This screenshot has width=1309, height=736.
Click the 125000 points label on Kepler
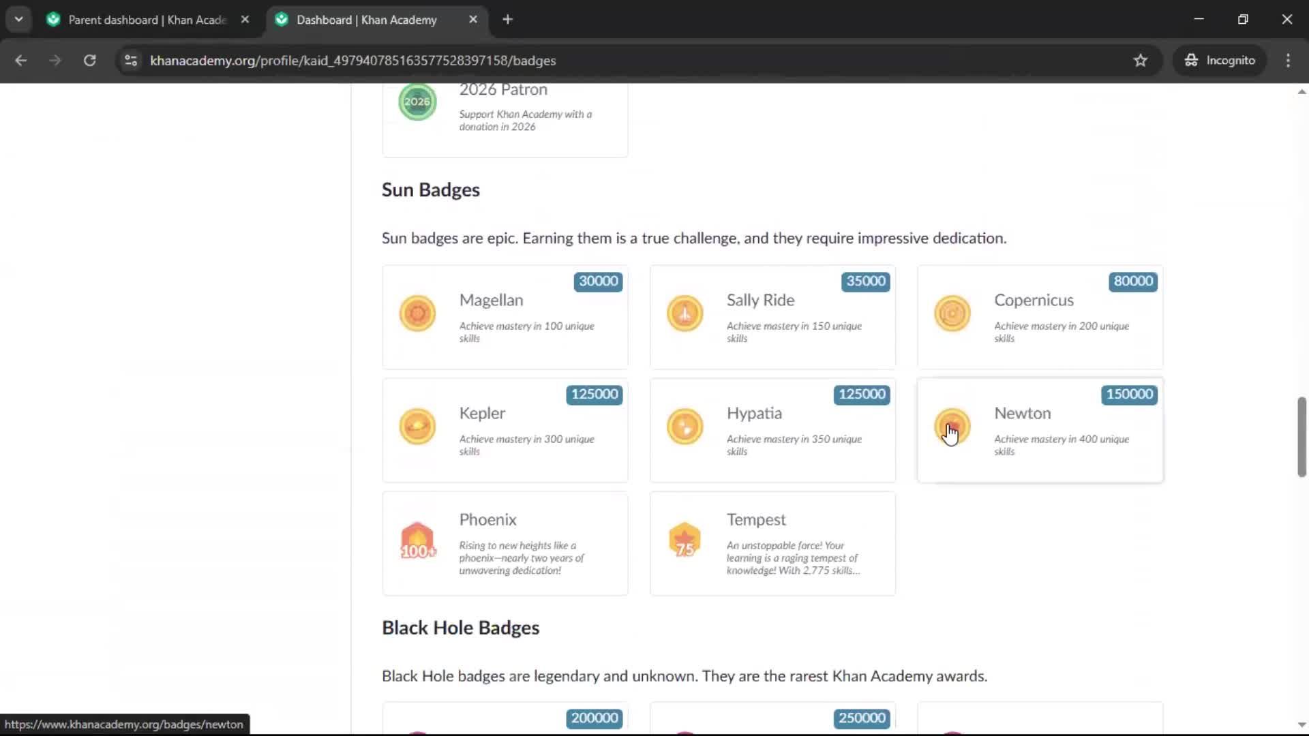click(x=595, y=394)
